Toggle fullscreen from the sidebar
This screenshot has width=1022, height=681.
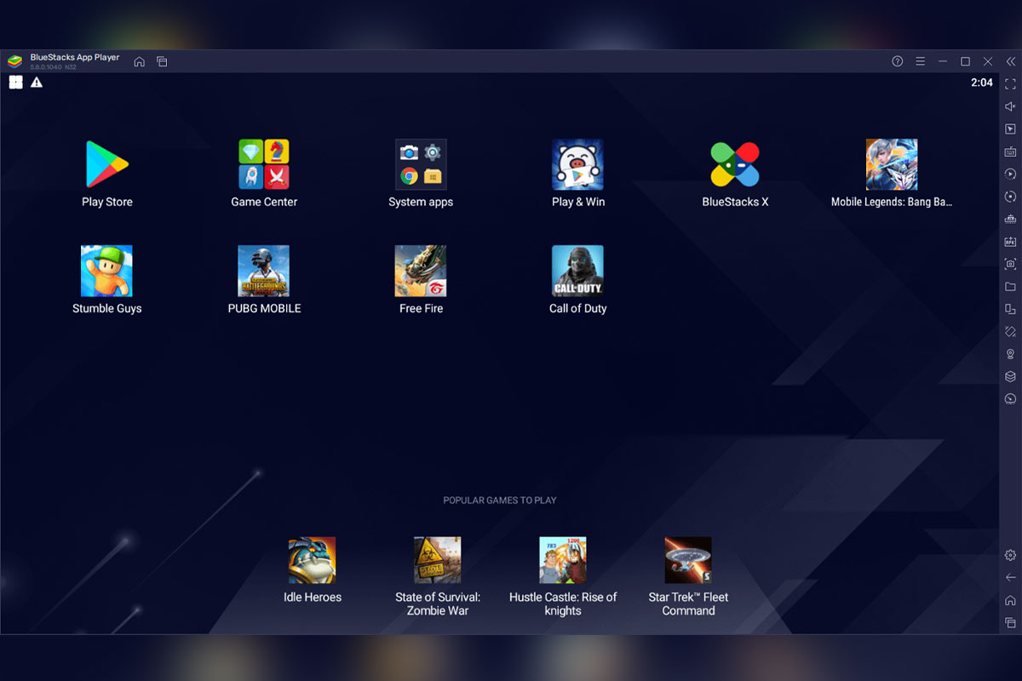1010,84
